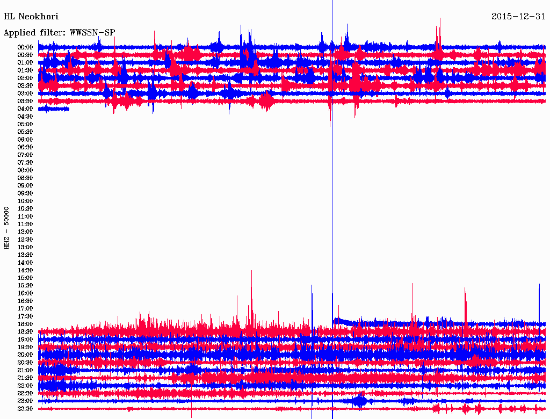Click the 06:30 time label
Viewport: 550px width, 419px height.
(x=25, y=147)
